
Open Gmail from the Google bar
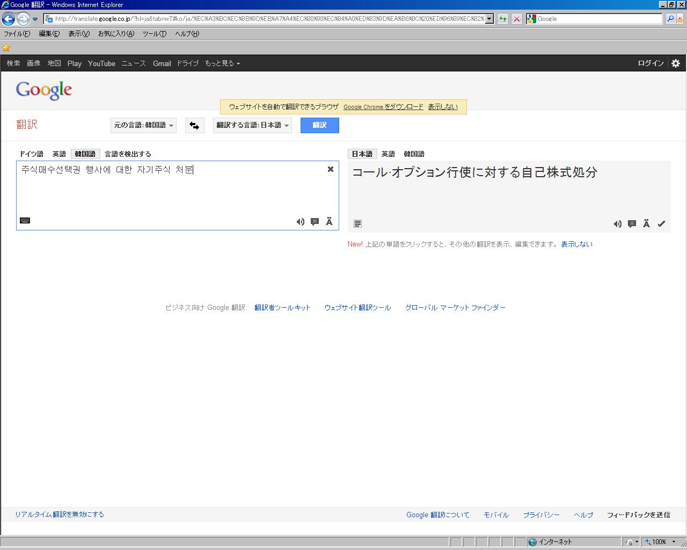coord(162,63)
